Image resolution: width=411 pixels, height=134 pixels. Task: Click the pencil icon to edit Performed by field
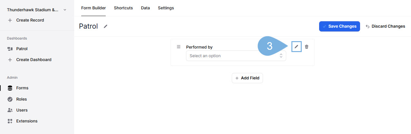[296, 47]
